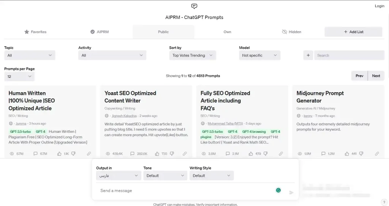
Task: Click the Send a message input box
Action: pos(185,190)
